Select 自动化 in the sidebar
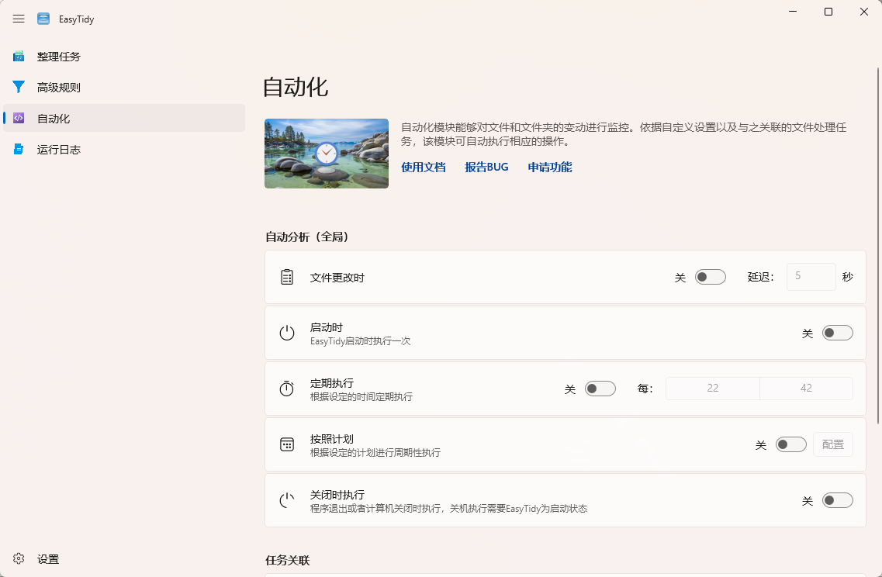This screenshot has height=577, width=882. (x=124, y=118)
